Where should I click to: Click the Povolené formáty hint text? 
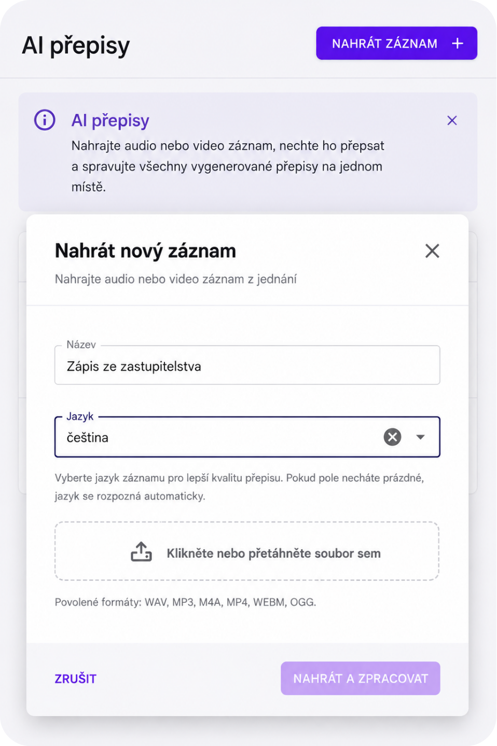pyautogui.click(x=185, y=602)
